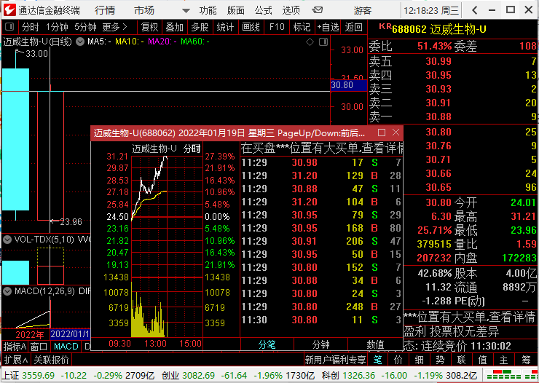Viewport: 539px width, 383px height.
Task: Open the 公式 menu
Action: 264,10
